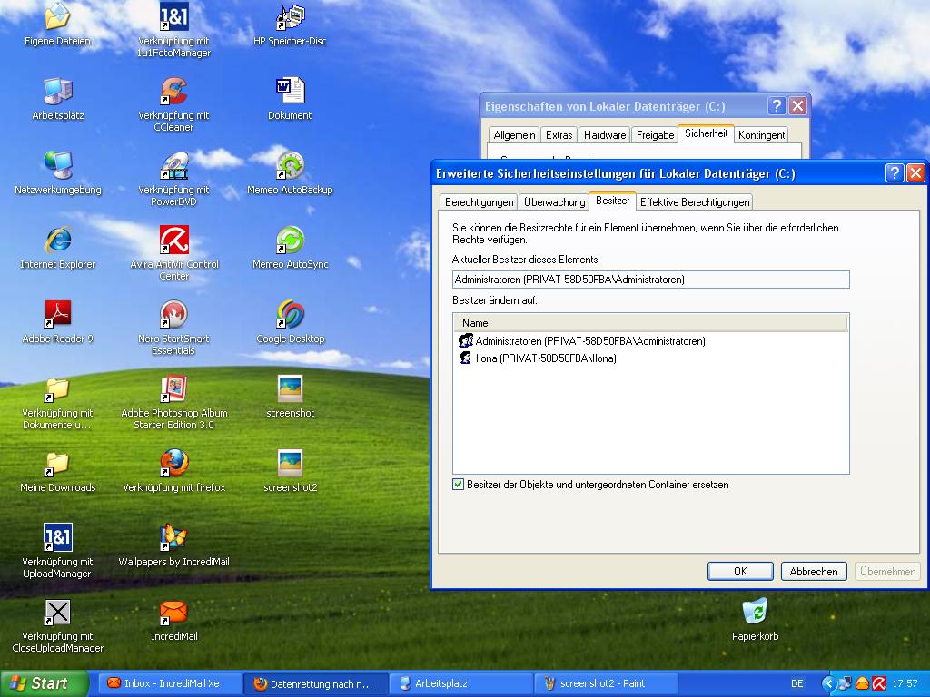This screenshot has width=930, height=697.
Task: Click Avira tray icon in system tray
Action: coord(879,683)
